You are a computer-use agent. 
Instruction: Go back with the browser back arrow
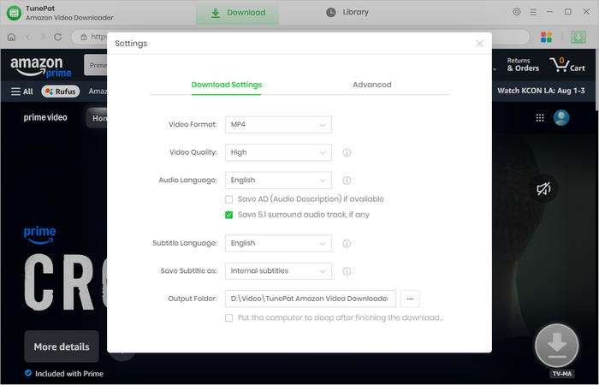point(28,37)
